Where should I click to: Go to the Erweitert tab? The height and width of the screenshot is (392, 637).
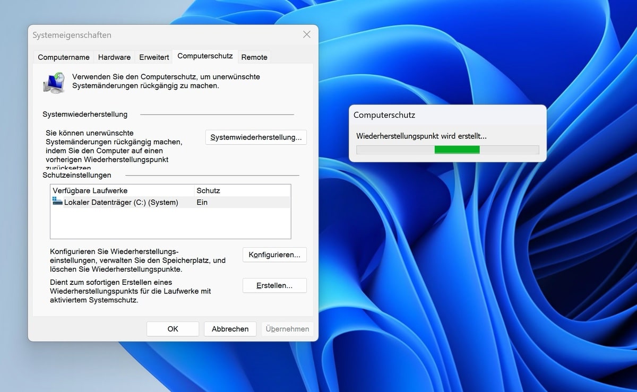coord(154,57)
